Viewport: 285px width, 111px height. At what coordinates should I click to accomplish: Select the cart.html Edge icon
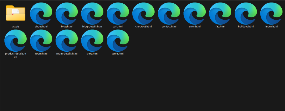tap(118, 13)
